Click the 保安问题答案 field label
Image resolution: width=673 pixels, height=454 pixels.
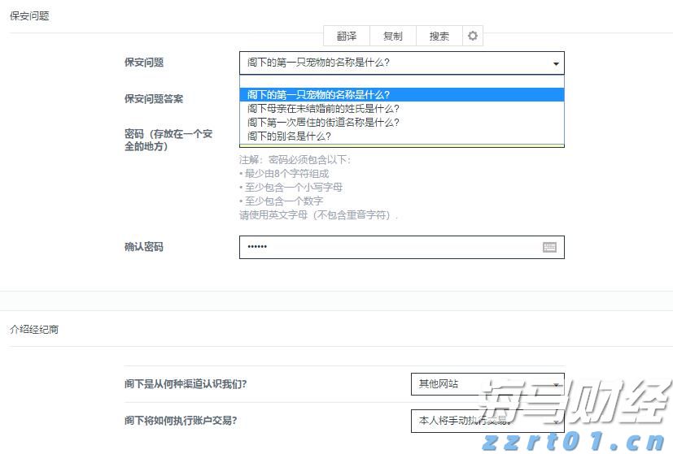(x=154, y=99)
